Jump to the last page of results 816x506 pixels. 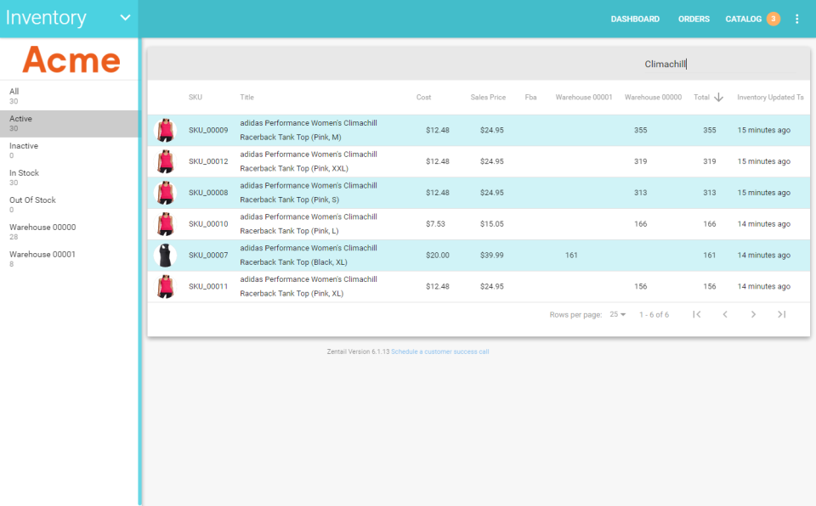pyautogui.click(x=781, y=314)
